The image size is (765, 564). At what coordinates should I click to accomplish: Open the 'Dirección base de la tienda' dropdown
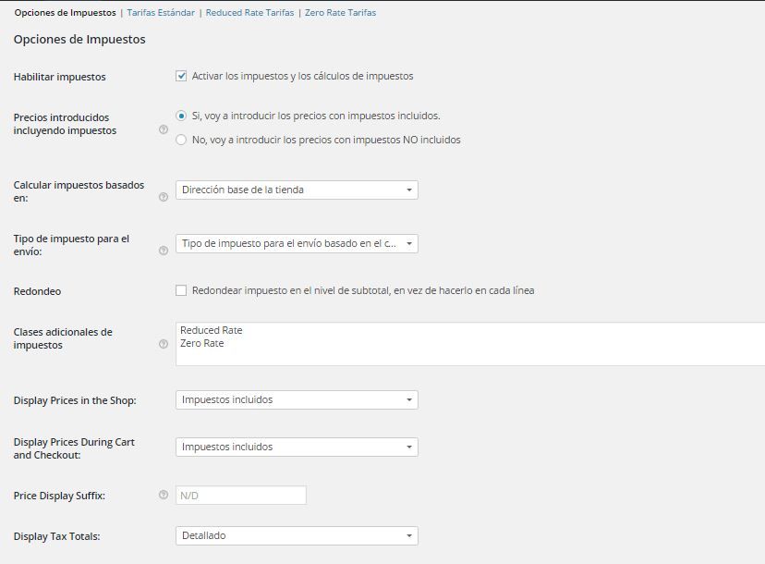297,190
